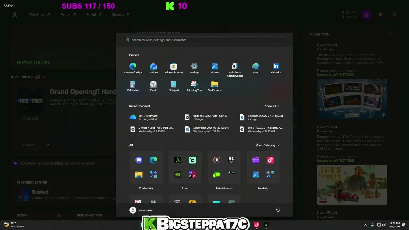Launch the Clock app

tap(153, 86)
